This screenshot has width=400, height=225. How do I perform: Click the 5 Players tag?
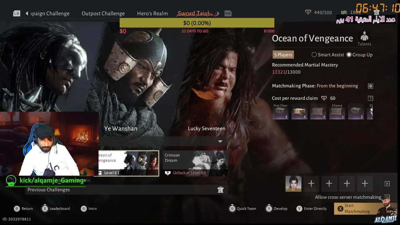(283, 55)
